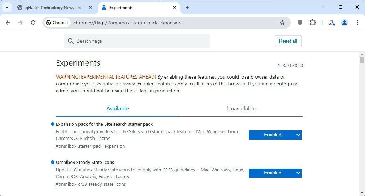Follow the #omnibox-cr23-steady-state-icons link
365x196 pixels.
coord(91,184)
